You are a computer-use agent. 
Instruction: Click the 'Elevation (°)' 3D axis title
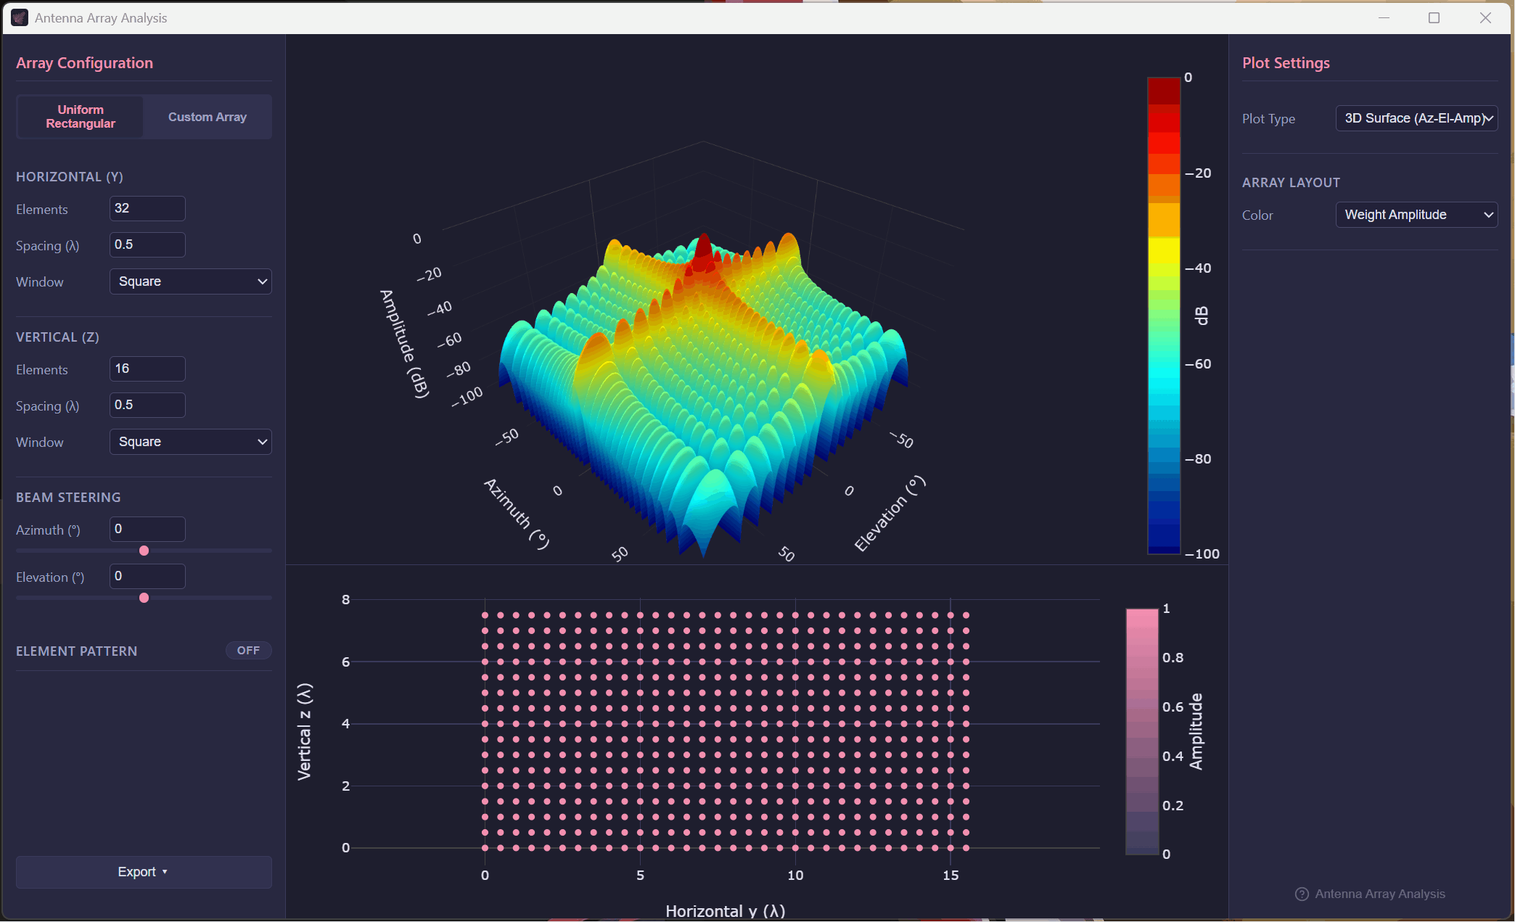click(890, 514)
